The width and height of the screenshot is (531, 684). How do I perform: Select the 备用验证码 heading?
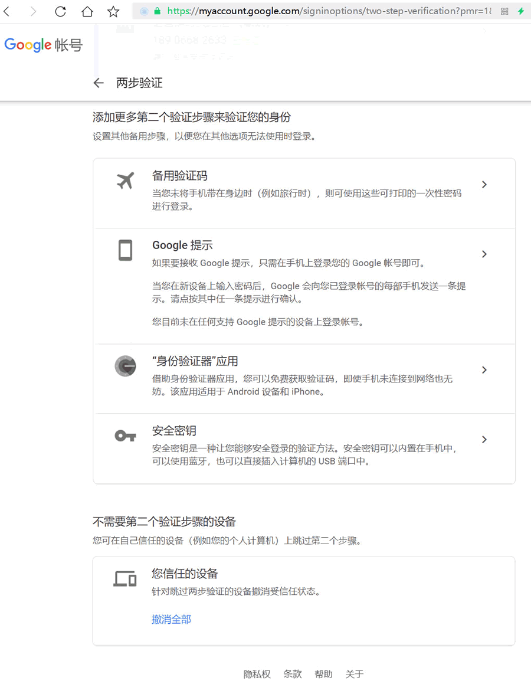coord(179,176)
